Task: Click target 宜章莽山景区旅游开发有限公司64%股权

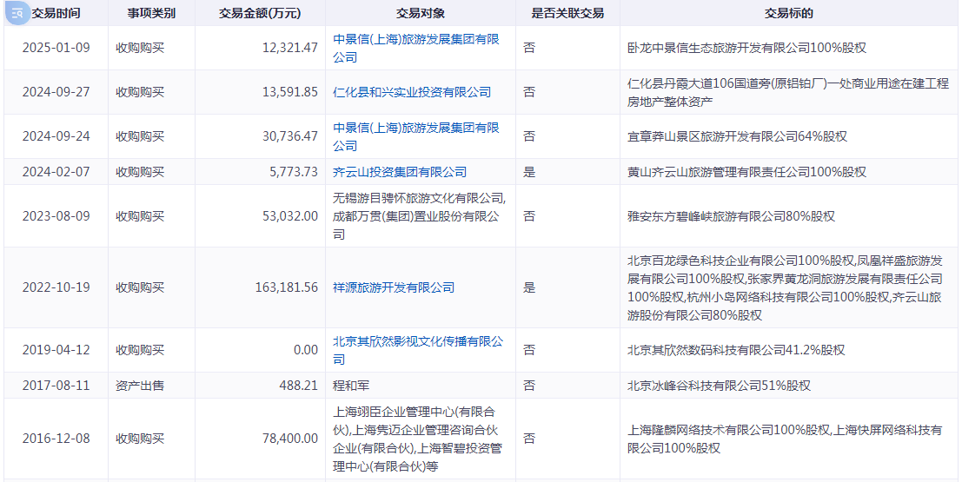Action: [x=737, y=136]
